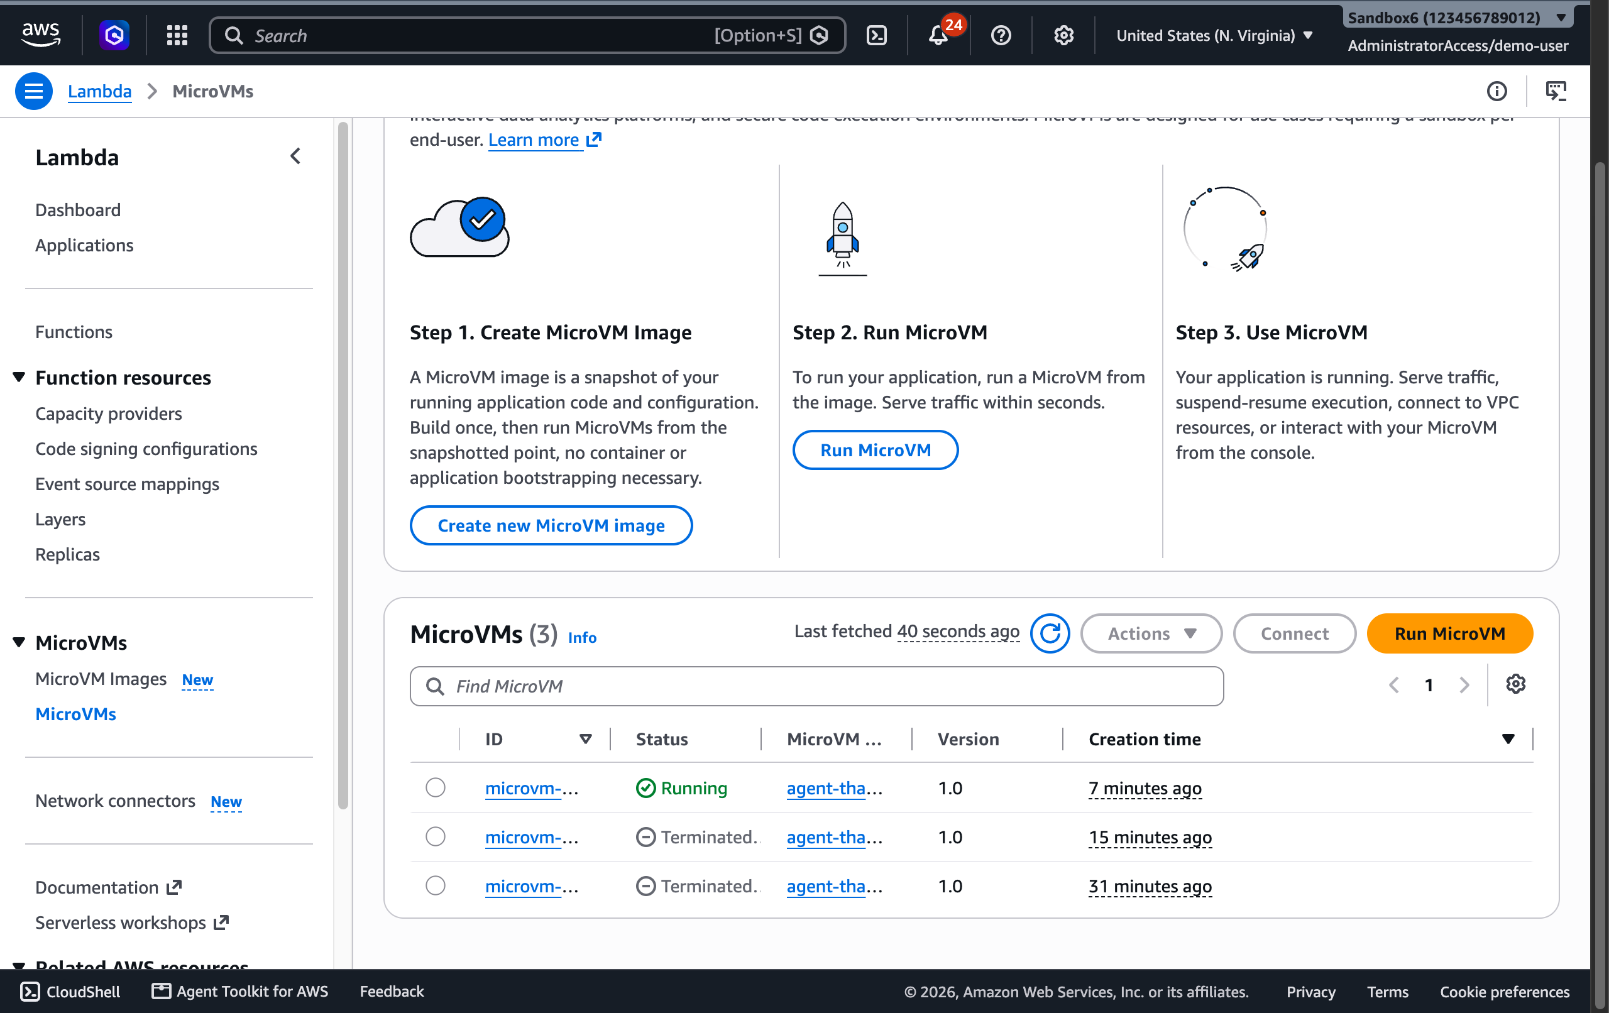The image size is (1609, 1013).
Task: Open Event source mappings page
Action: tap(127, 484)
